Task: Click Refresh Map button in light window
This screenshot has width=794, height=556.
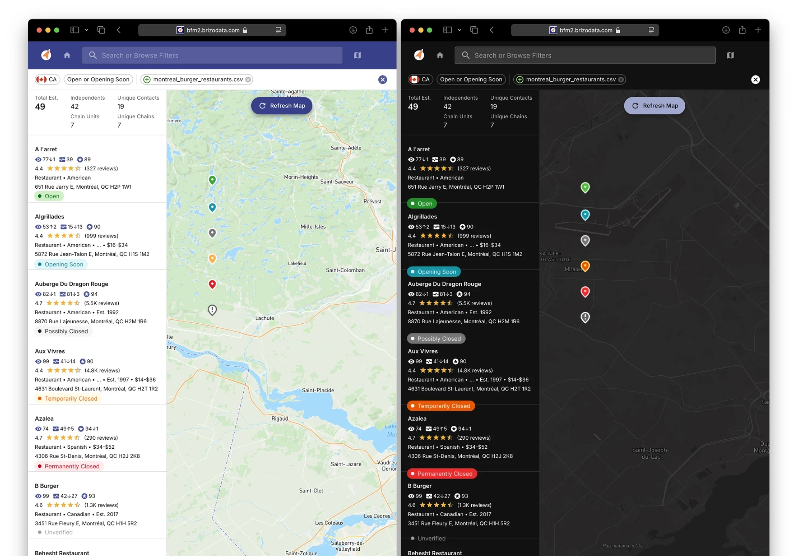Action: 281,106
